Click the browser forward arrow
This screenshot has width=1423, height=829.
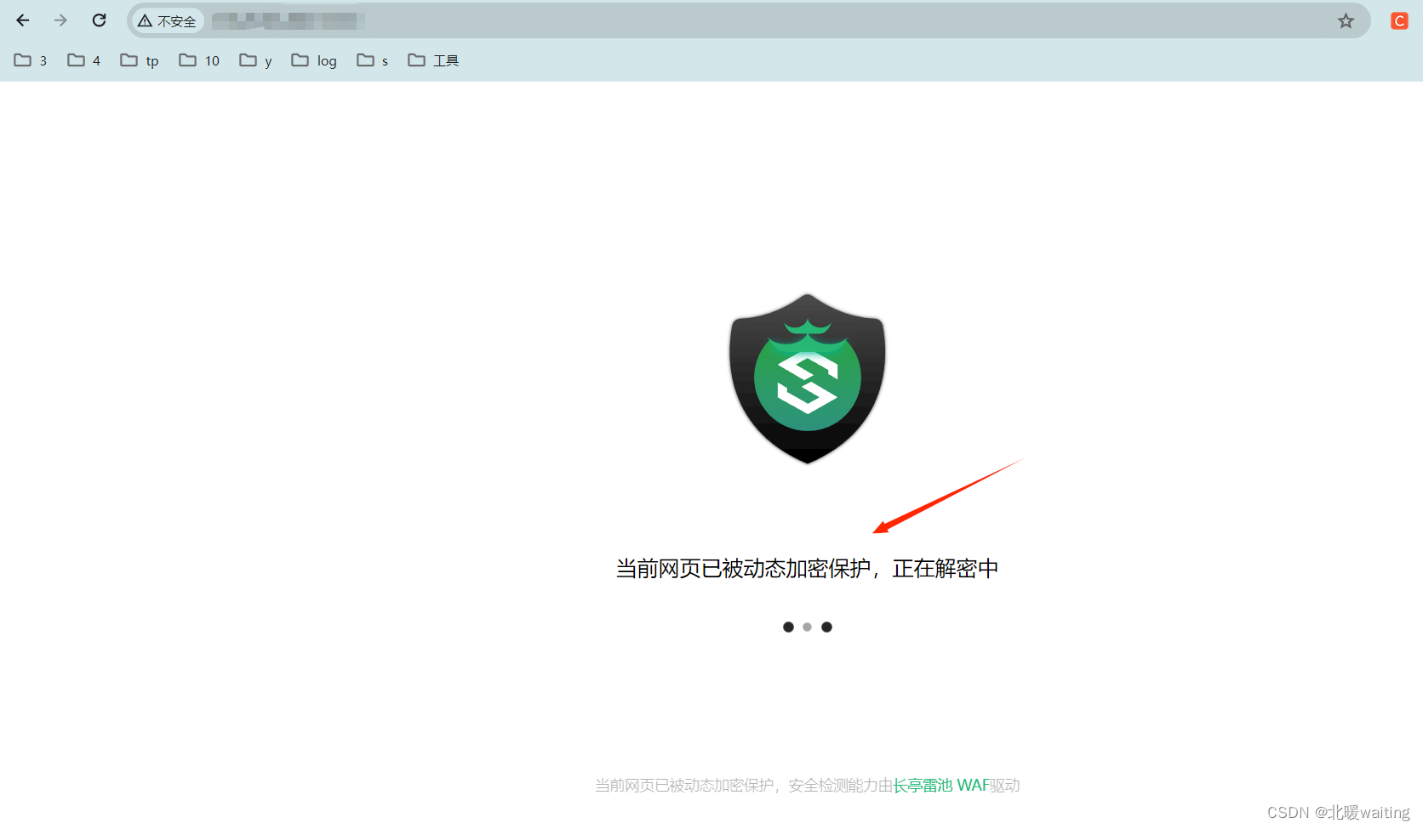pos(60,20)
